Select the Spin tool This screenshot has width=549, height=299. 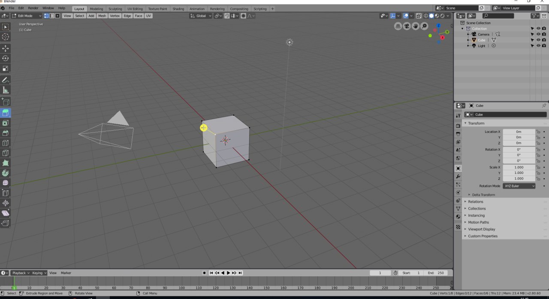6,173
